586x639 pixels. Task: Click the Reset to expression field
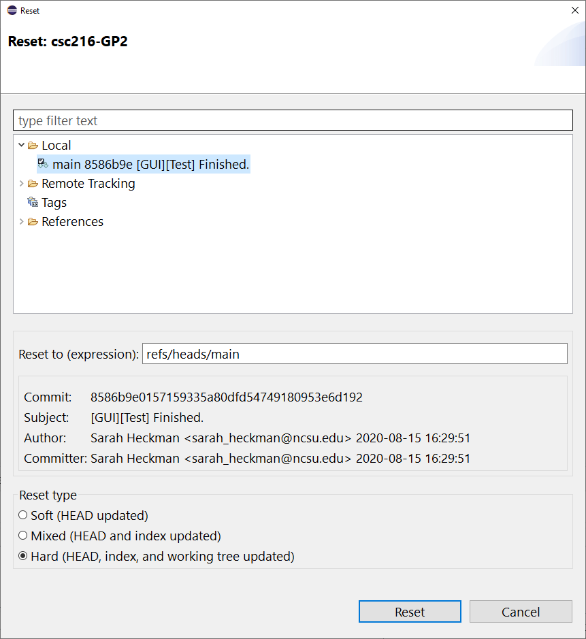pyautogui.click(x=354, y=353)
